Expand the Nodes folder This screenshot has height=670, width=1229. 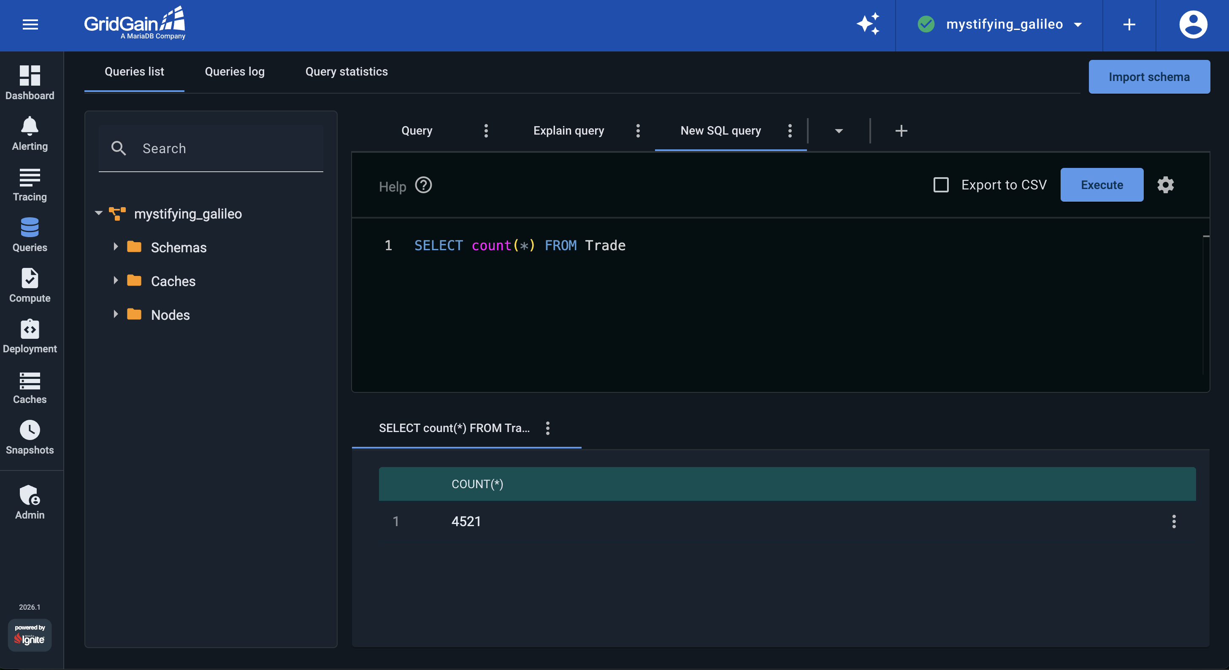point(116,314)
